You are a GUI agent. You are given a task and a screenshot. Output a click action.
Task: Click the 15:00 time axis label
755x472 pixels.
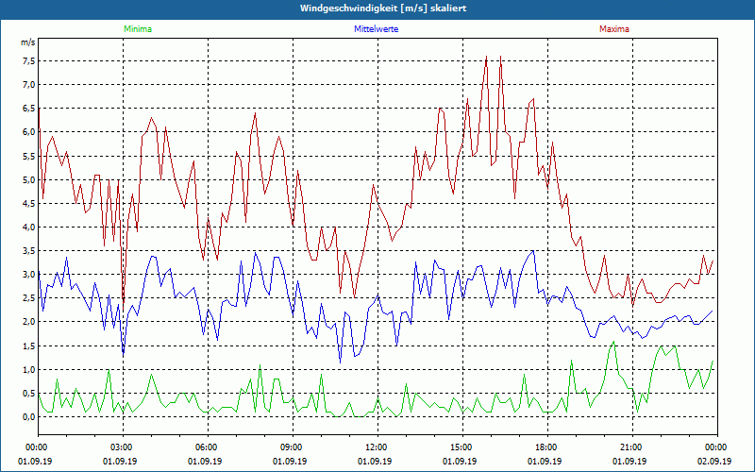point(462,447)
